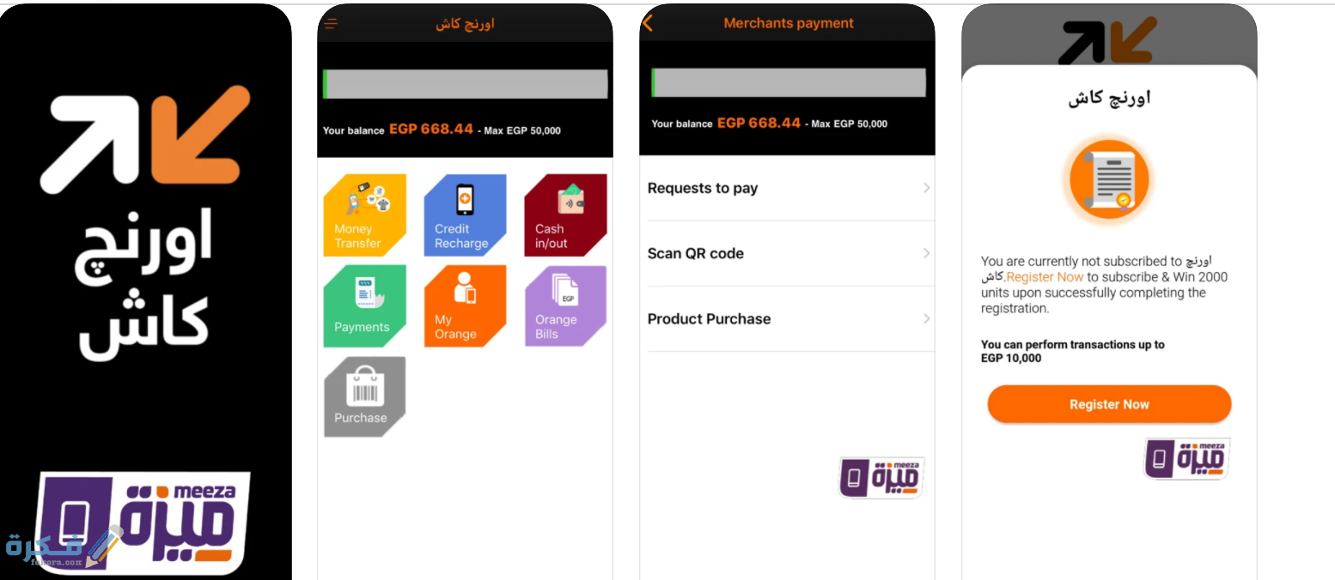
Task: Expand Scan QR code chevron
Action: (x=926, y=253)
